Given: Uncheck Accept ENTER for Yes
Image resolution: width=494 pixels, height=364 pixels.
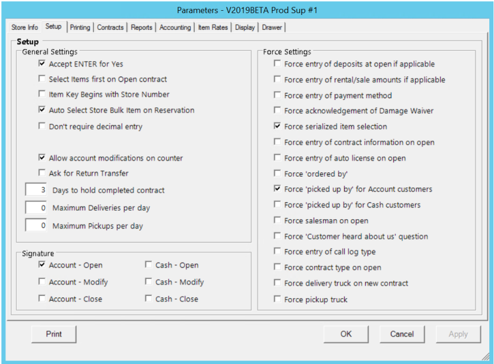Looking at the screenshot, I should tap(42, 64).
